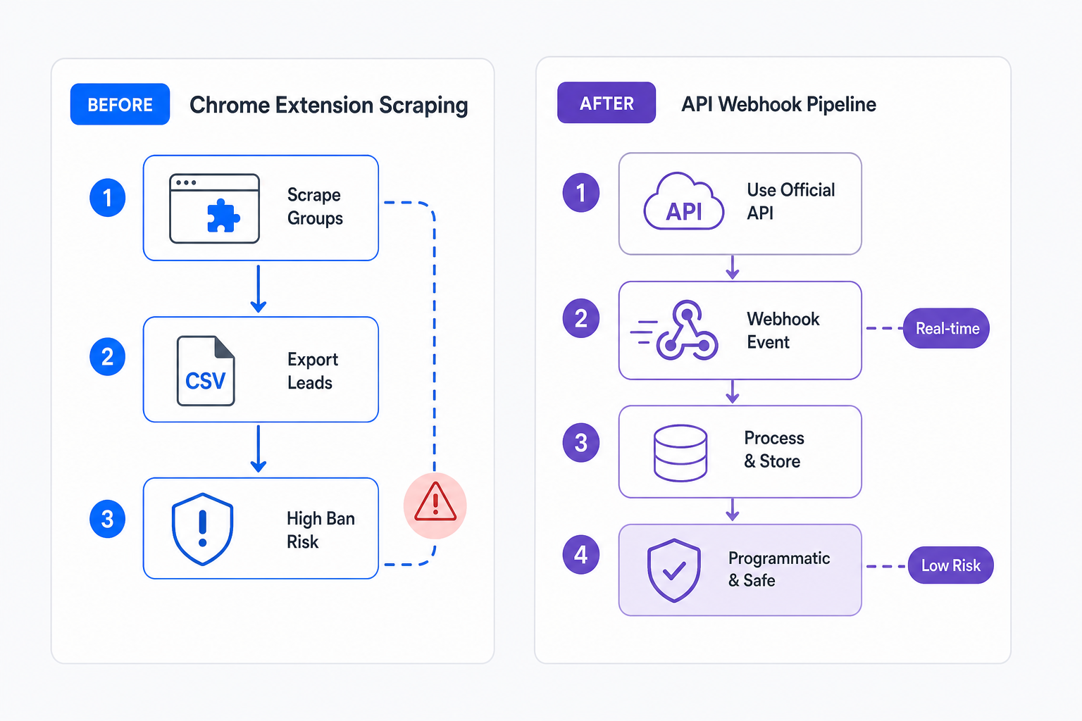The image size is (1082, 721).
Task: Click the API cloud icon
Action: coord(683,201)
